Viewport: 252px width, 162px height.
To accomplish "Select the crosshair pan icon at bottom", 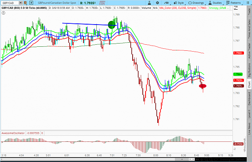I will pyautogui.click(x=202, y=160).
